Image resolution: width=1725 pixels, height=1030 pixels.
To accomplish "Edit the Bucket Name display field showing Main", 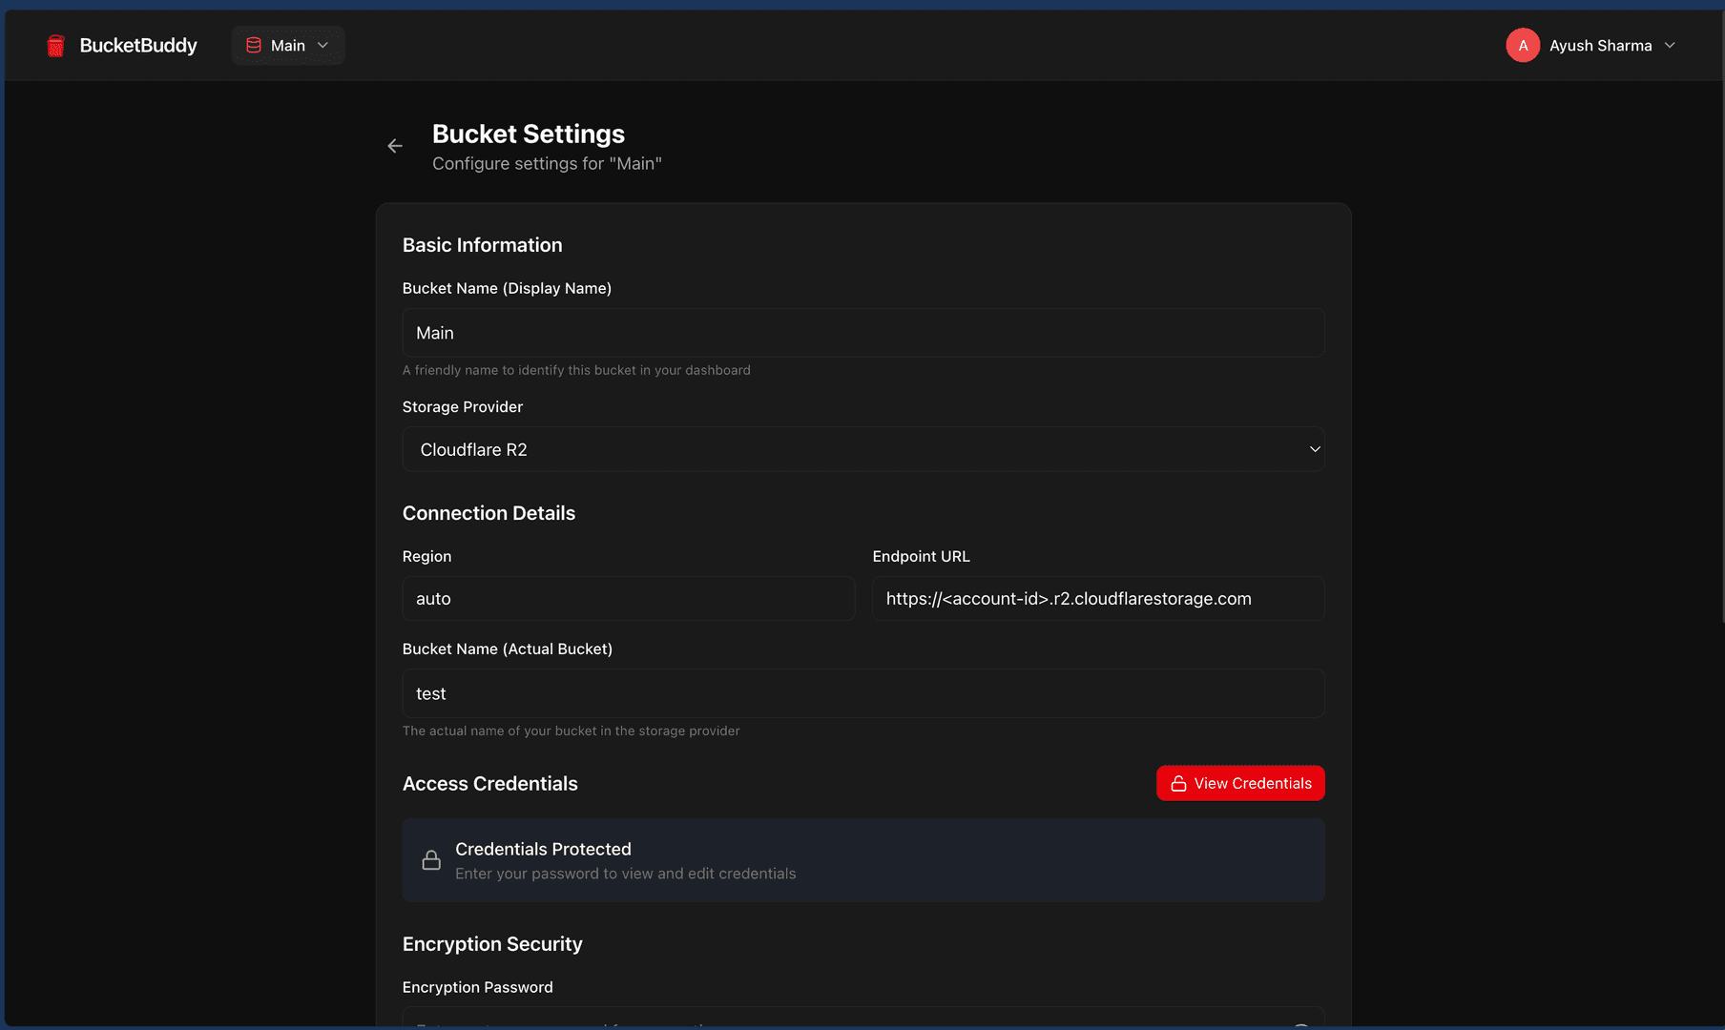I will coord(862,333).
